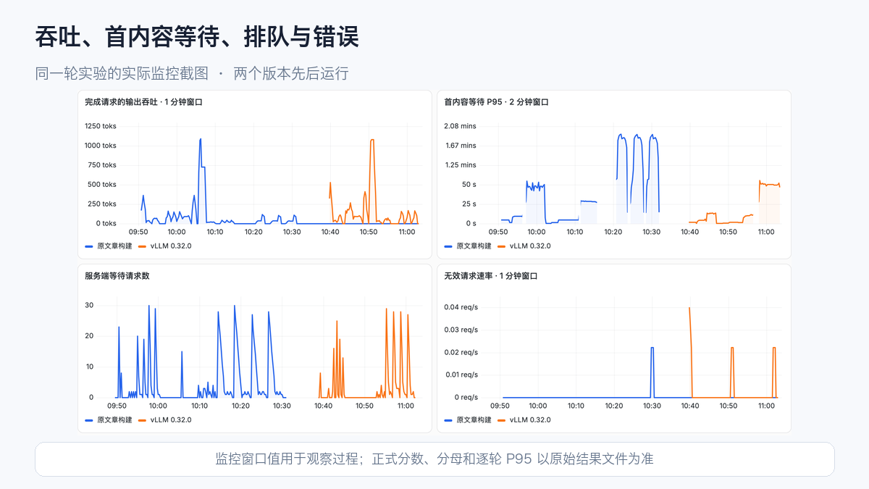Viewport: 869px width, 489px height.
Task: Toggle 原文章构建 legend in 首内容等待 P95 panel
Action: pos(467,246)
